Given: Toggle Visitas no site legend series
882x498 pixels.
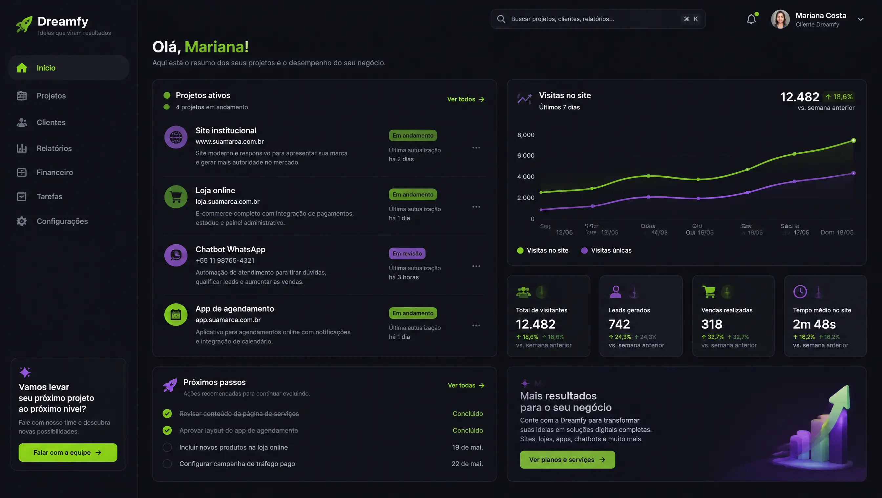Looking at the screenshot, I should click(543, 250).
